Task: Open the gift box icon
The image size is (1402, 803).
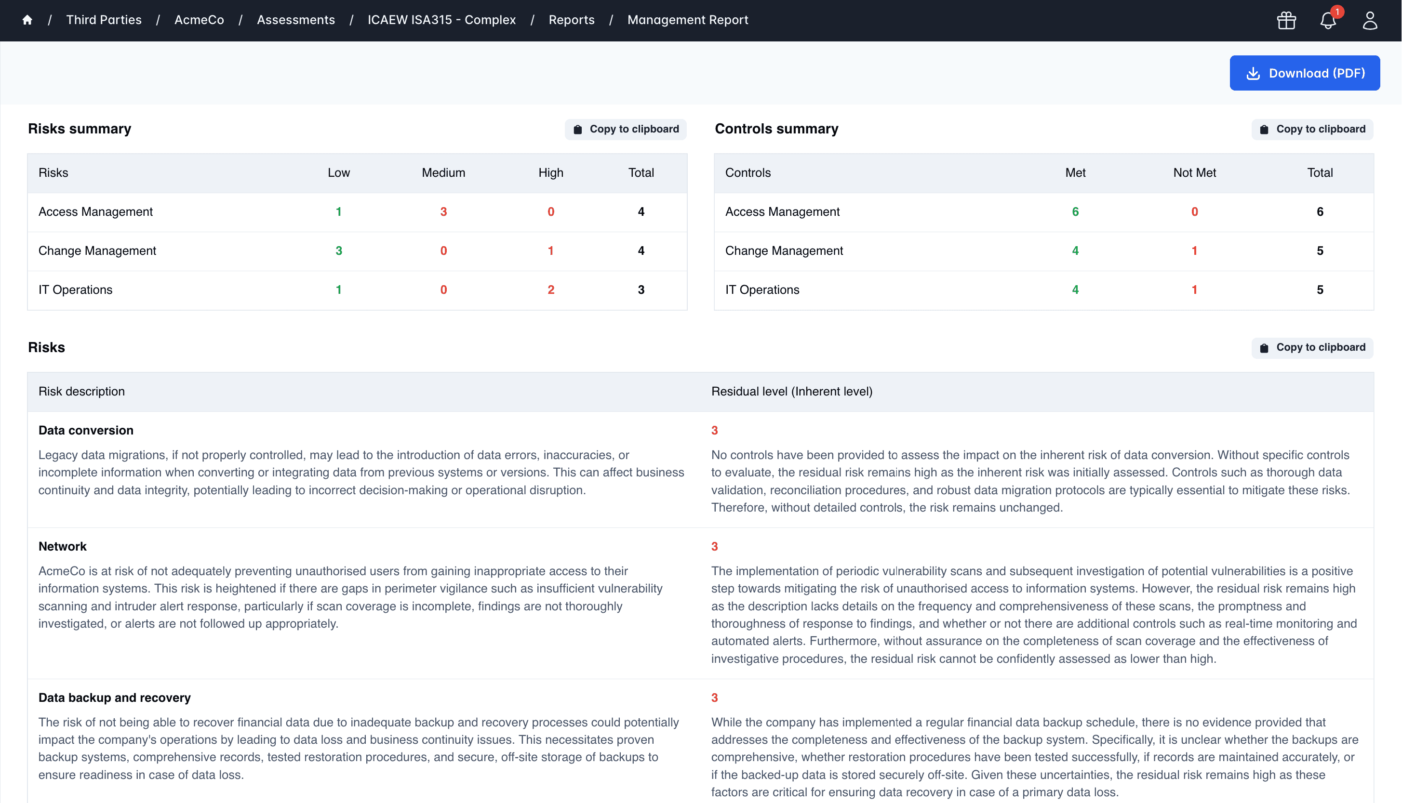Action: tap(1286, 20)
